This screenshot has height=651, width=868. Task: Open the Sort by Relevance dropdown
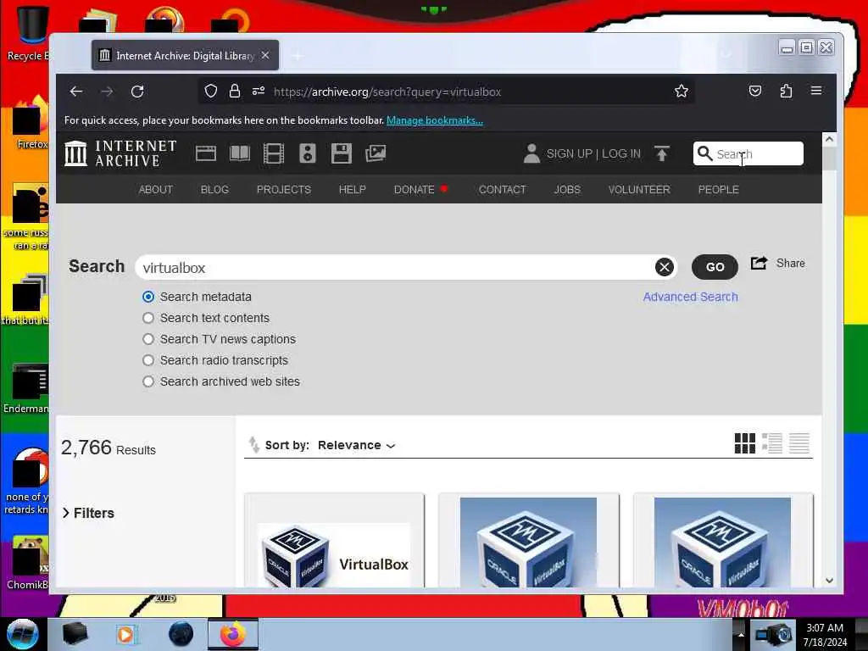pos(357,445)
